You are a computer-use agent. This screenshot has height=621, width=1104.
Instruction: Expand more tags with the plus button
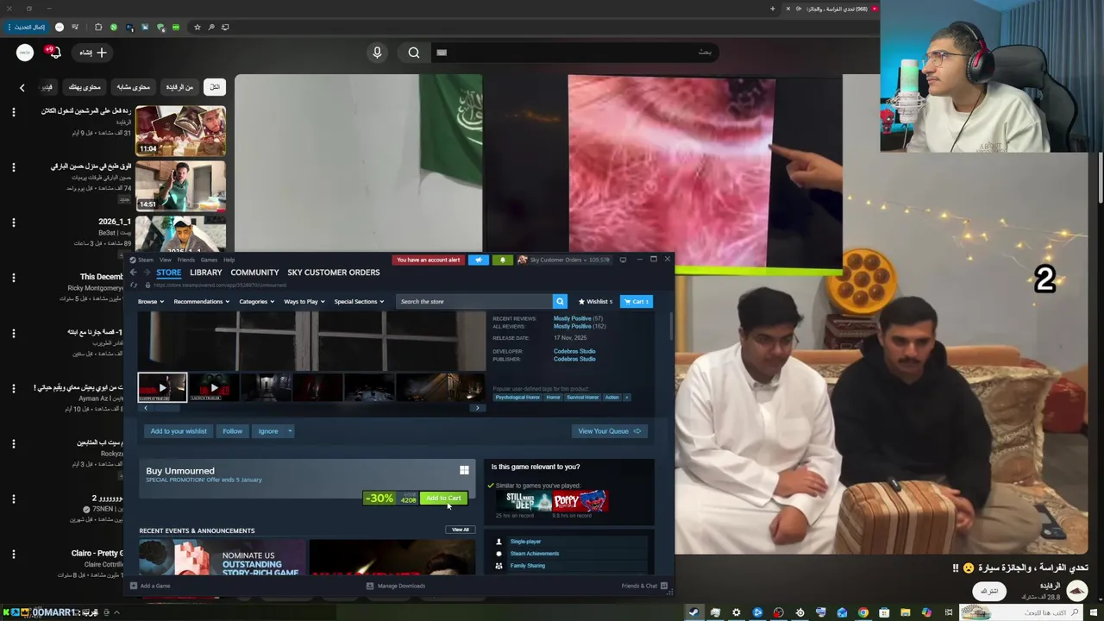627,397
